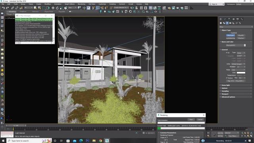Click the Stop button in the Rendering dialog
The height and width of the screenshot is (143, 254).
pyautogui.click(x=191, y=120)
